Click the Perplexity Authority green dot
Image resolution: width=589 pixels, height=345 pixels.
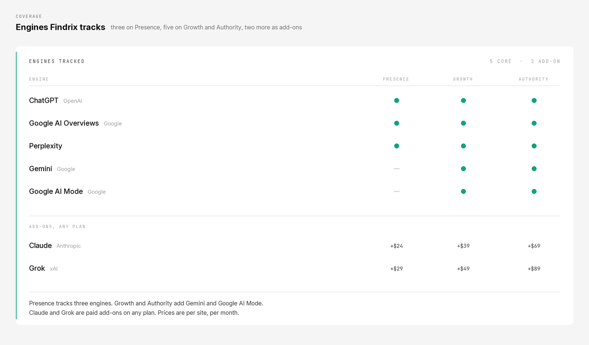pyautogui.click(x=534, y=146)
